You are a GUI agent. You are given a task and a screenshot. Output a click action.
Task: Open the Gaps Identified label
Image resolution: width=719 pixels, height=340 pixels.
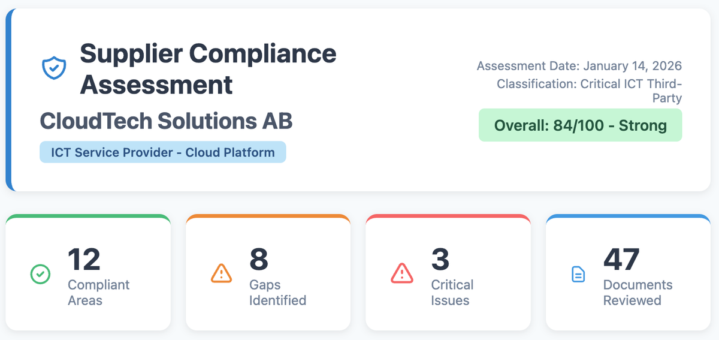[x=277, y=293]
